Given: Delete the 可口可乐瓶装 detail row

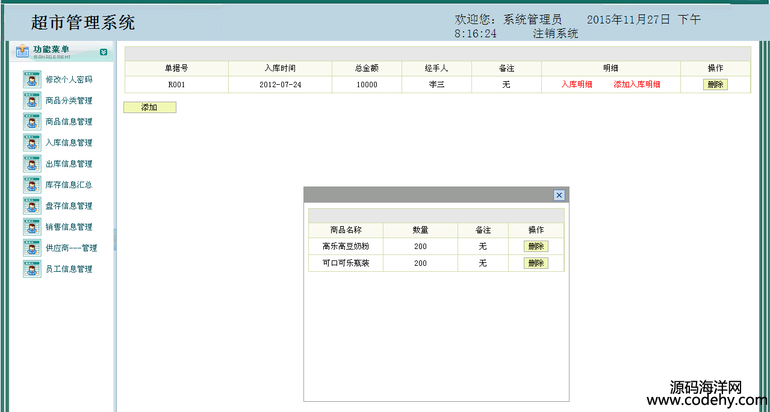Looking at the screenshot, I should [x=536, y=263].
